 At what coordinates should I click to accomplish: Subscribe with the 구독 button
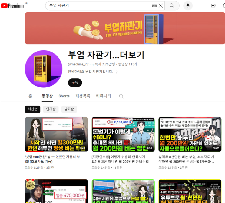(75, 83)
